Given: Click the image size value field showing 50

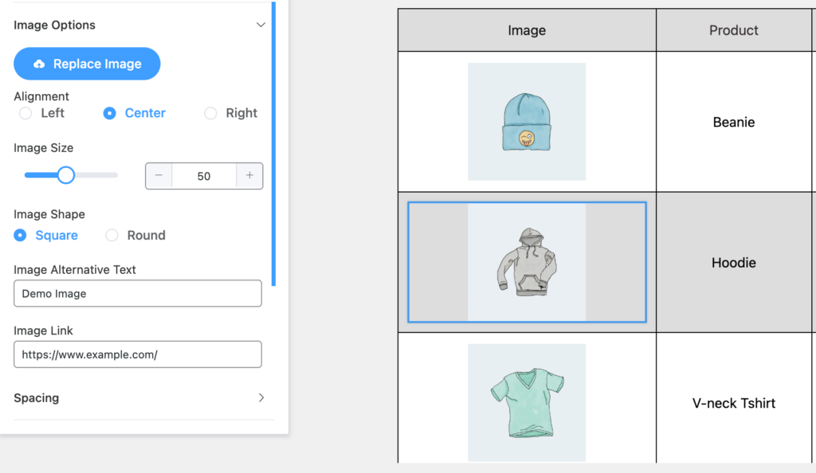Looking at the screenshot, I should 204,176.
